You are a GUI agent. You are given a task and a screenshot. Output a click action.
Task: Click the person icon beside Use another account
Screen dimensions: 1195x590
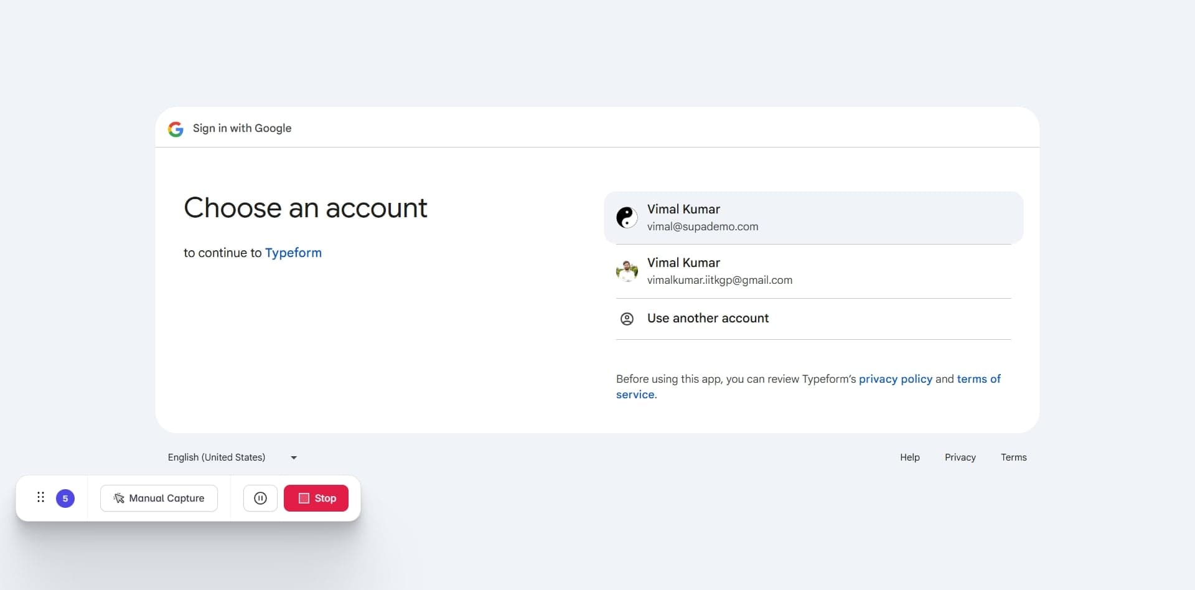(x=627, y=319)
